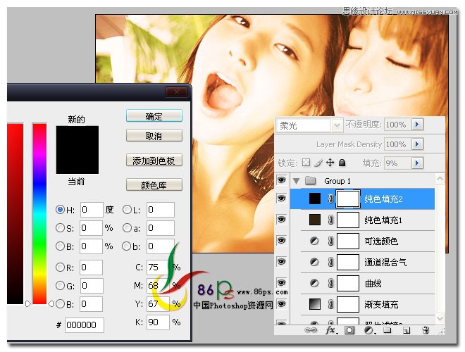Open the 填充 fill slider arrow
Viewport: 465px width, 352px height.
(x=417, y=163)
